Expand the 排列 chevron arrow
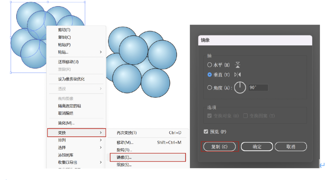The height and width of the screenshot is (180, 332). [x=101, y=140]
